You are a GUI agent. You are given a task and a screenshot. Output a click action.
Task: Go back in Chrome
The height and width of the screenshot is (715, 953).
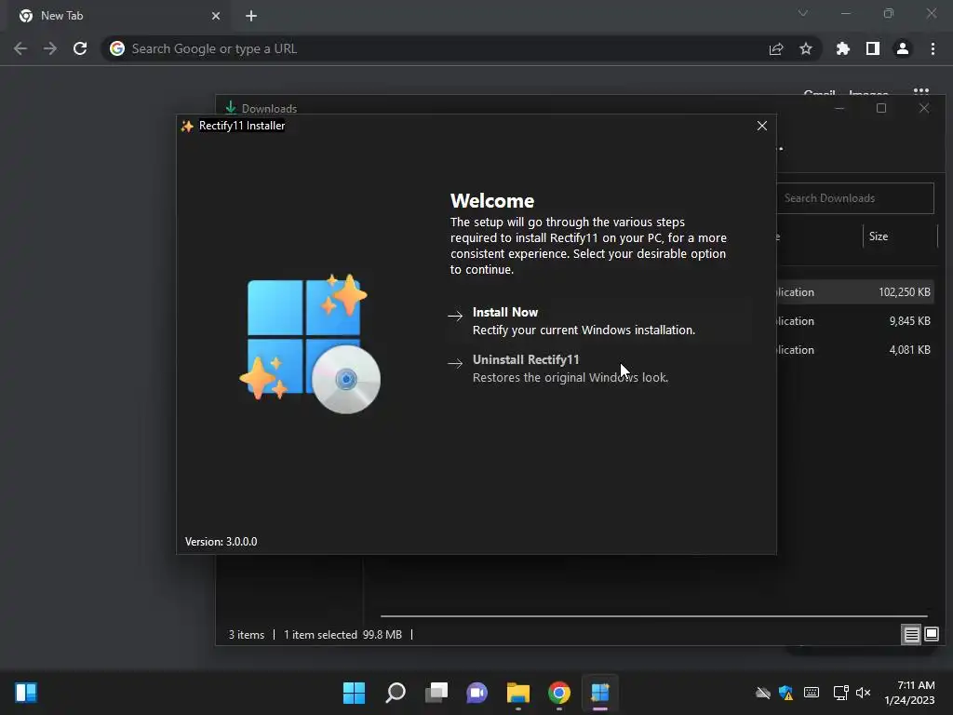20,48
